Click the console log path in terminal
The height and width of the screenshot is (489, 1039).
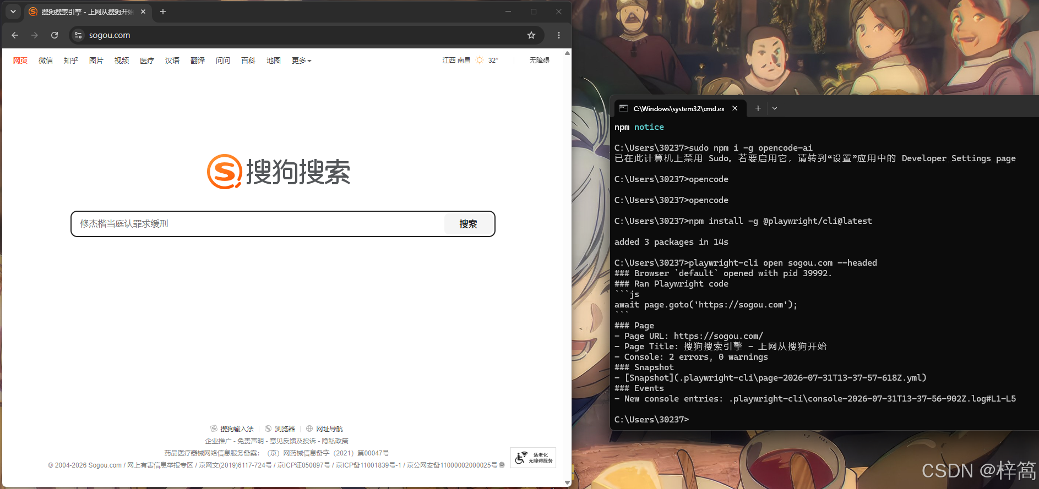tap(873, 399)
